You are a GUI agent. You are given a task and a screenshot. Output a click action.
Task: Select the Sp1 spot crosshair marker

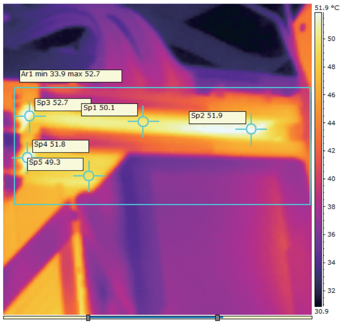click(x=143, y=121)
